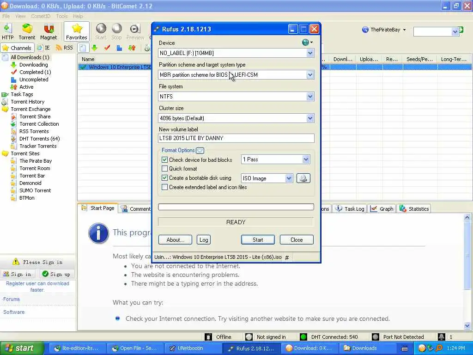This screenshot has width=473, height=355.
Task: Select The Pirate Bay in Torrent Sites
Action: [x=36, y=161]
